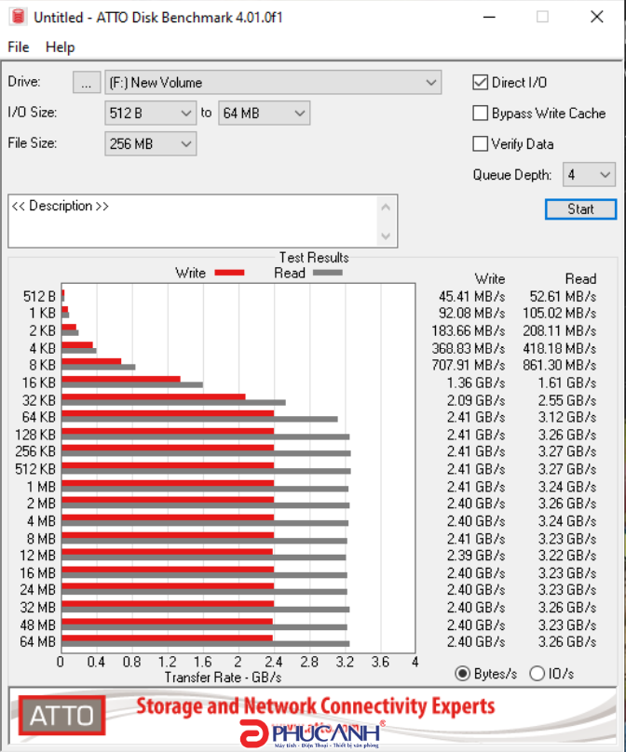The width and height of the screenshot is (626, 752).
Task: Click the 128 KB row label in chart
Action: [35, 435]
